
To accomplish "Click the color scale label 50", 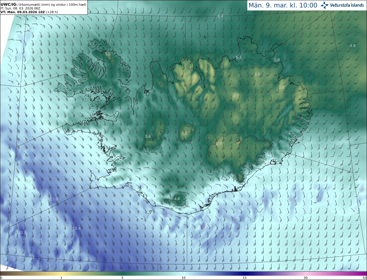I will tap(364, 278).
